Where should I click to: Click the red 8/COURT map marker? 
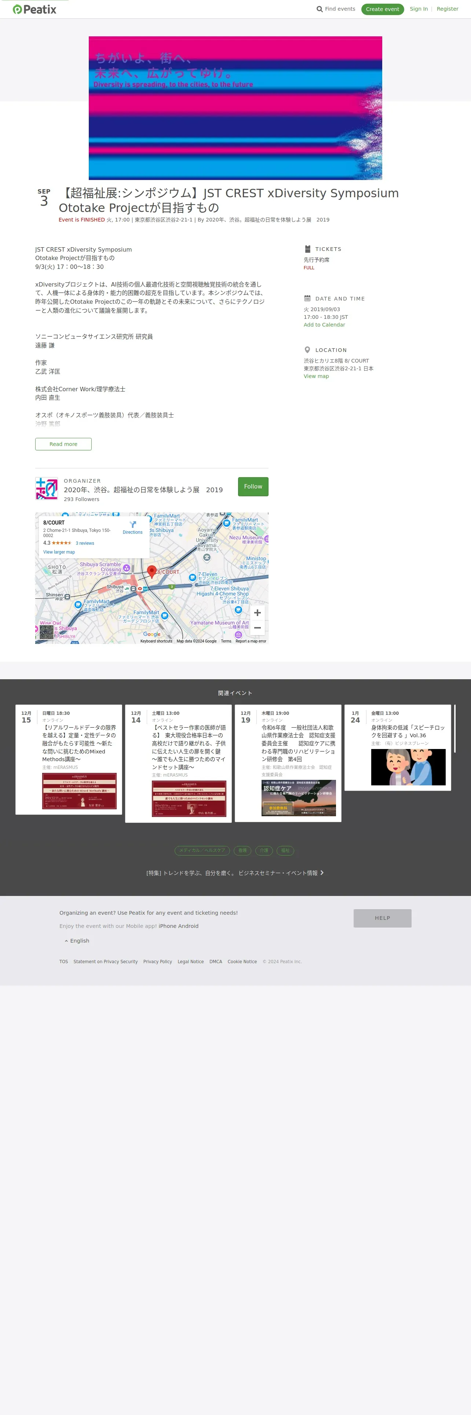pos(152,572)
